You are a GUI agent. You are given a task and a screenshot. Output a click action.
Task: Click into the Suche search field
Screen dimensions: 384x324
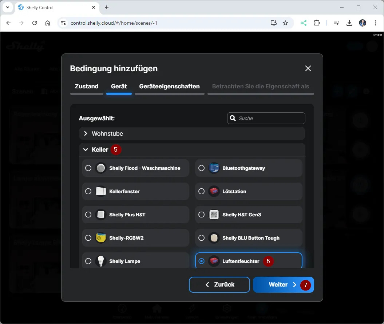270,118
